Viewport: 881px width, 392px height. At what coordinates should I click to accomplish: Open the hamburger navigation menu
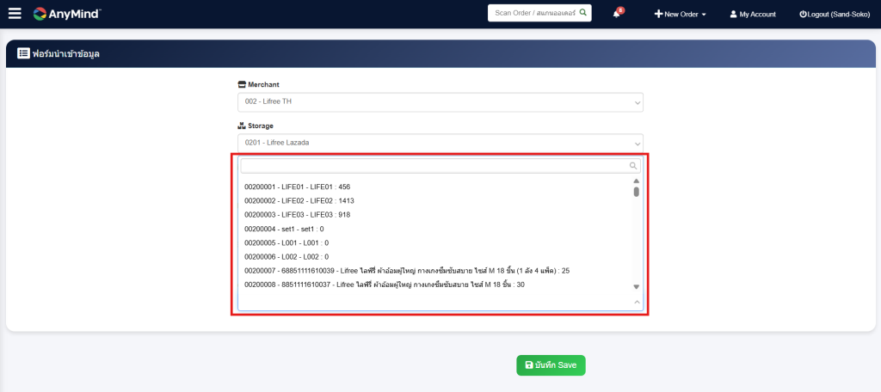(x=15, y=14)
